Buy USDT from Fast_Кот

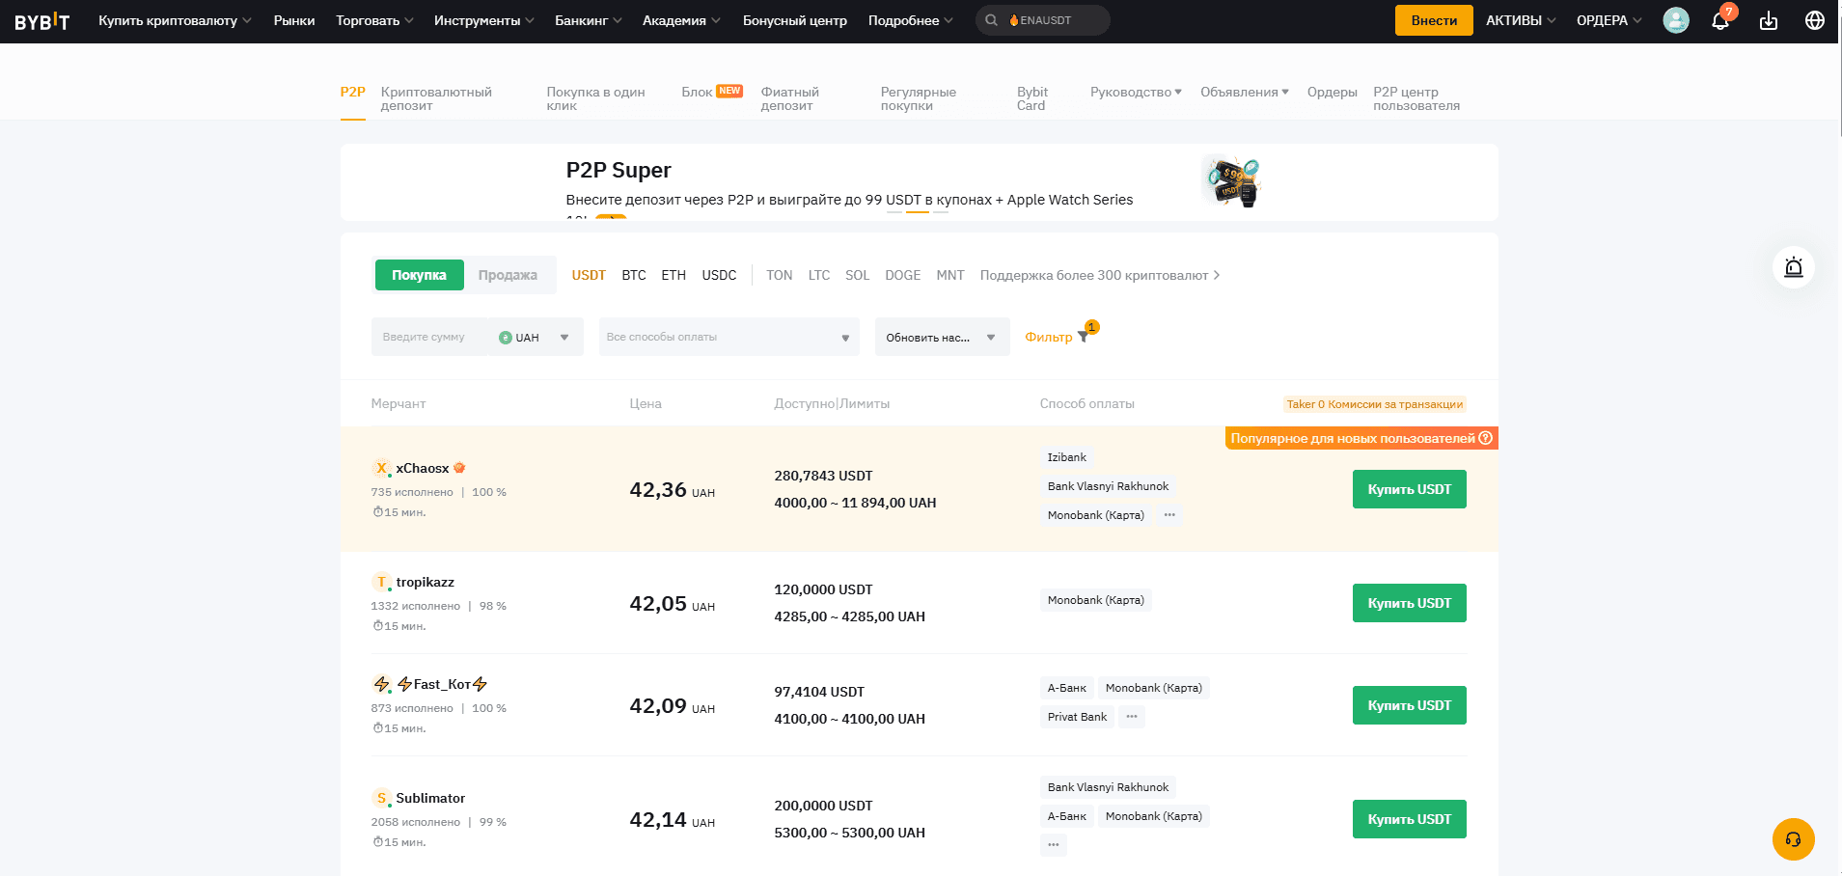[x=1409, y=705]
